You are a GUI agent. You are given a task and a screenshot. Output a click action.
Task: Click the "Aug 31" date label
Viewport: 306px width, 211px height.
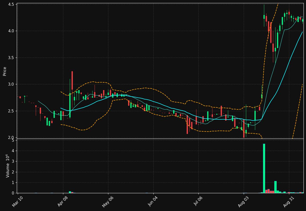tap(288, 201)
